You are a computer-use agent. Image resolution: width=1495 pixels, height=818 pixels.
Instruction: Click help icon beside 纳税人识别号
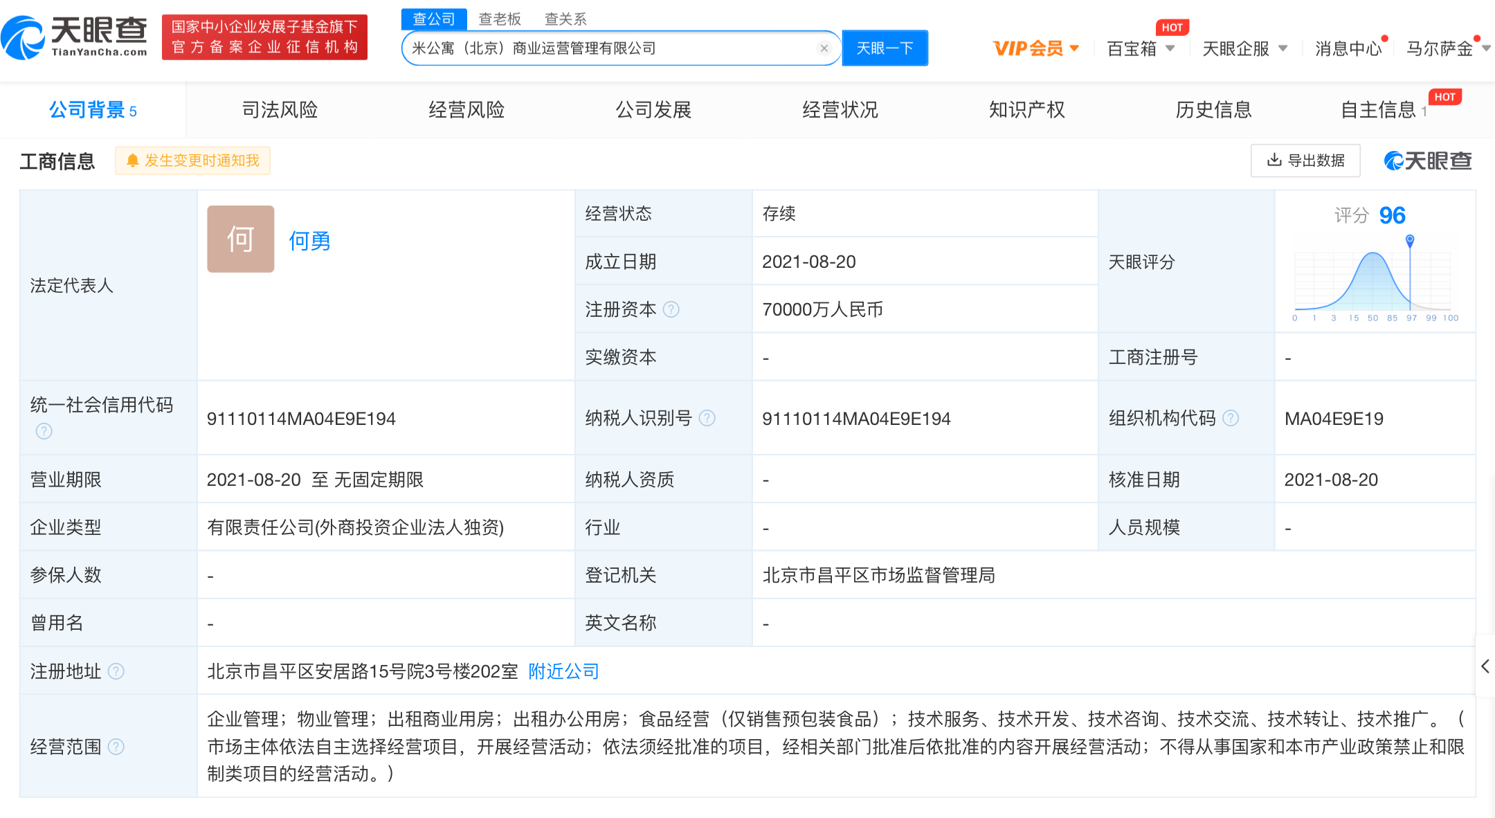click(x=707, y=418)
